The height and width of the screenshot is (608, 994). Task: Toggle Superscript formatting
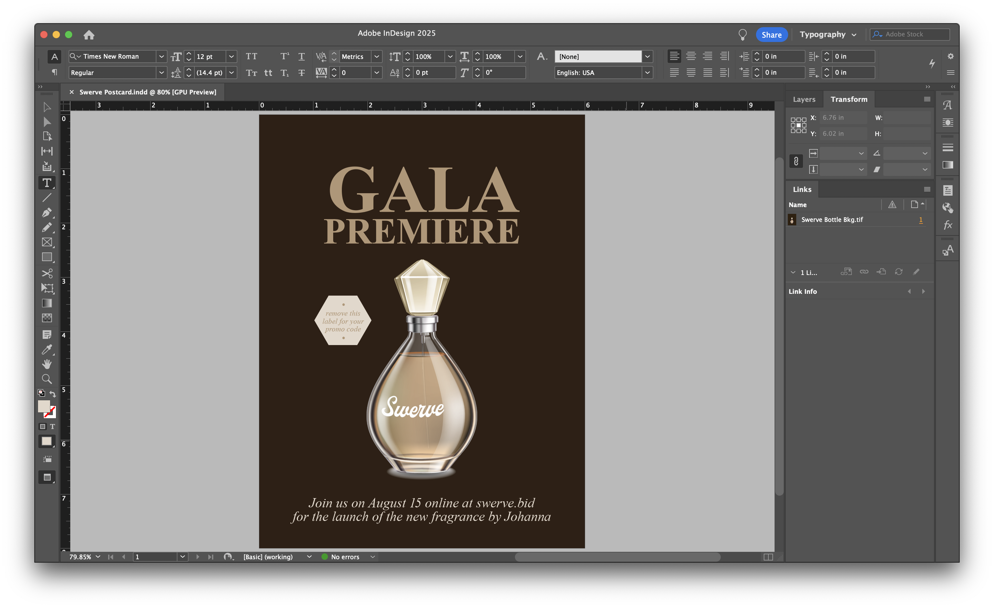284,56
